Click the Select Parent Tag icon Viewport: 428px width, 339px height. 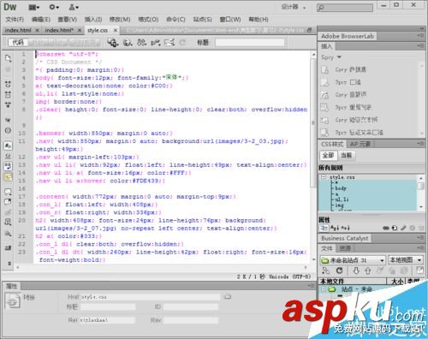tap(8, 120)
